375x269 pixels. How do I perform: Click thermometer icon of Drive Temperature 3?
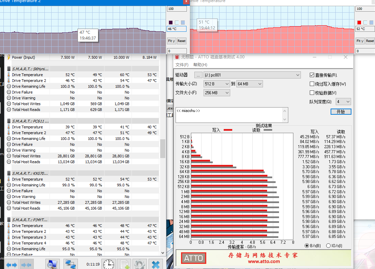[9, 237]
